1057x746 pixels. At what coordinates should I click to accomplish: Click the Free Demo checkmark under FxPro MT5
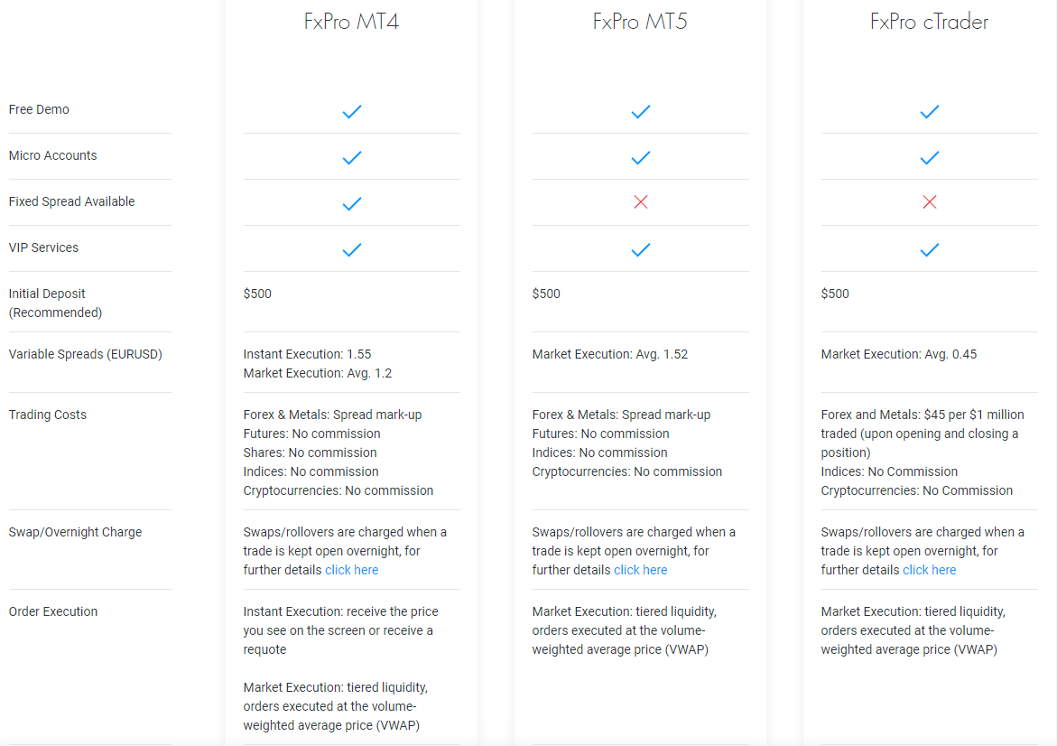coord(640,112)
